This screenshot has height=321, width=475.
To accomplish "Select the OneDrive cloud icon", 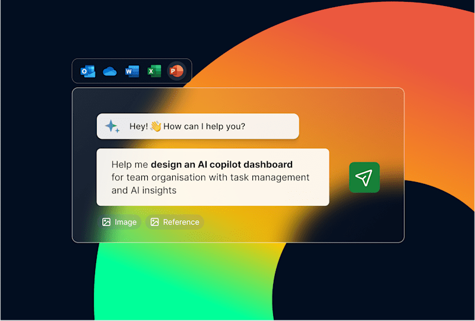I will tap(110, 72).
